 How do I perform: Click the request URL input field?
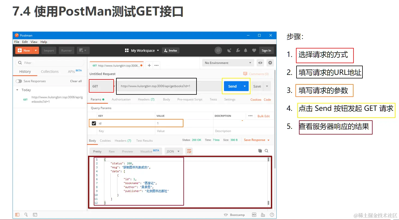tap(170, 86)
